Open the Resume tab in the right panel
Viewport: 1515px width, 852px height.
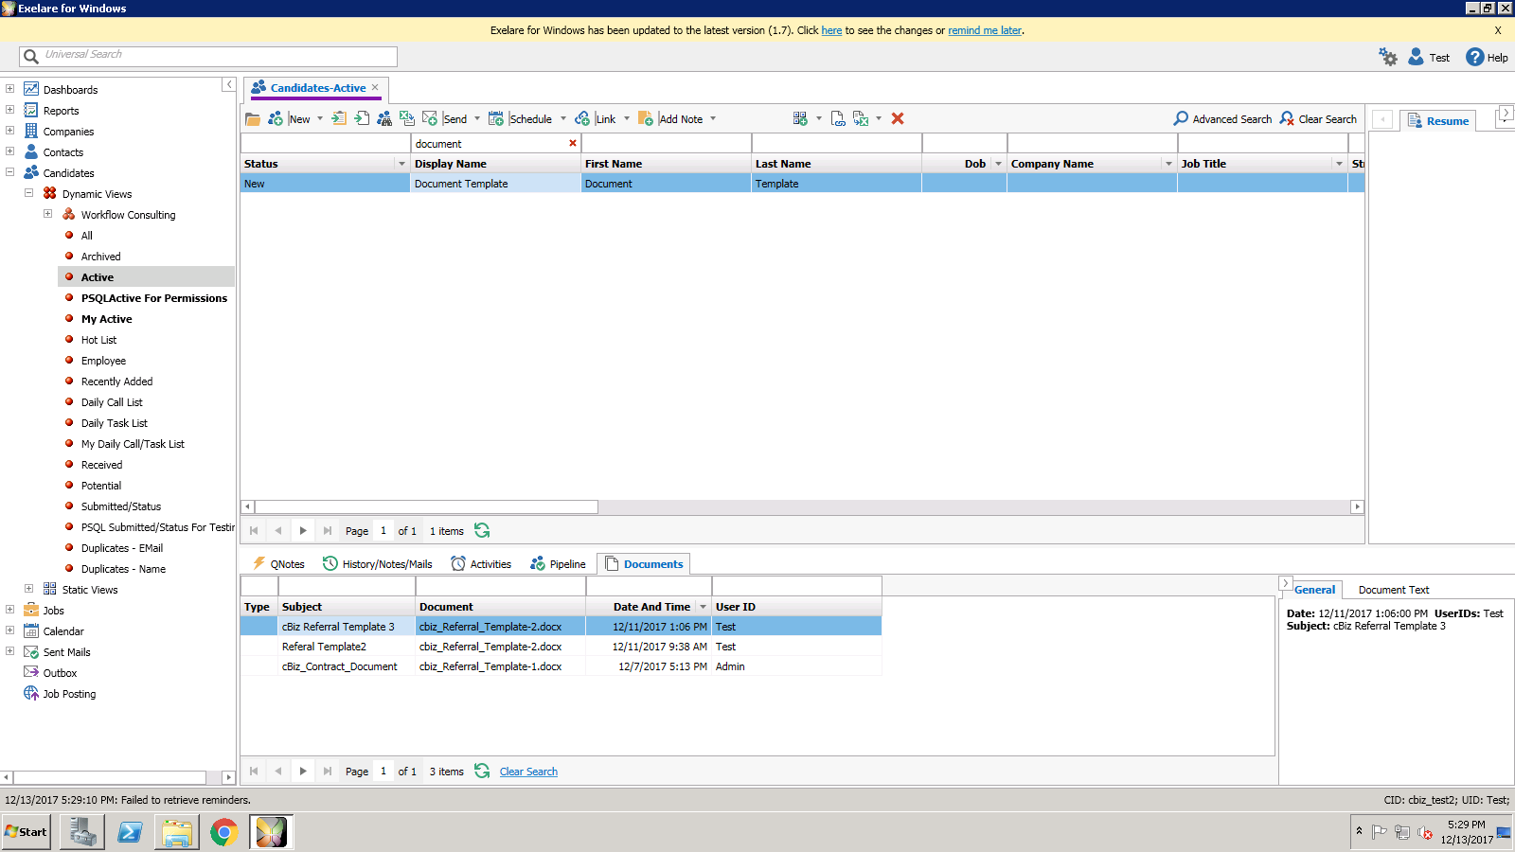coord(1438,120)
